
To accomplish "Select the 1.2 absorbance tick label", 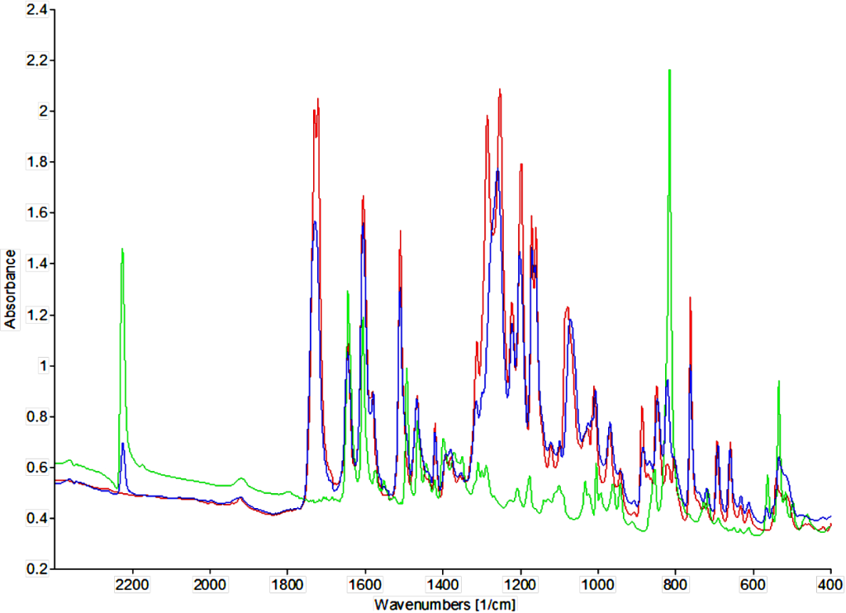I will (37, 315).
